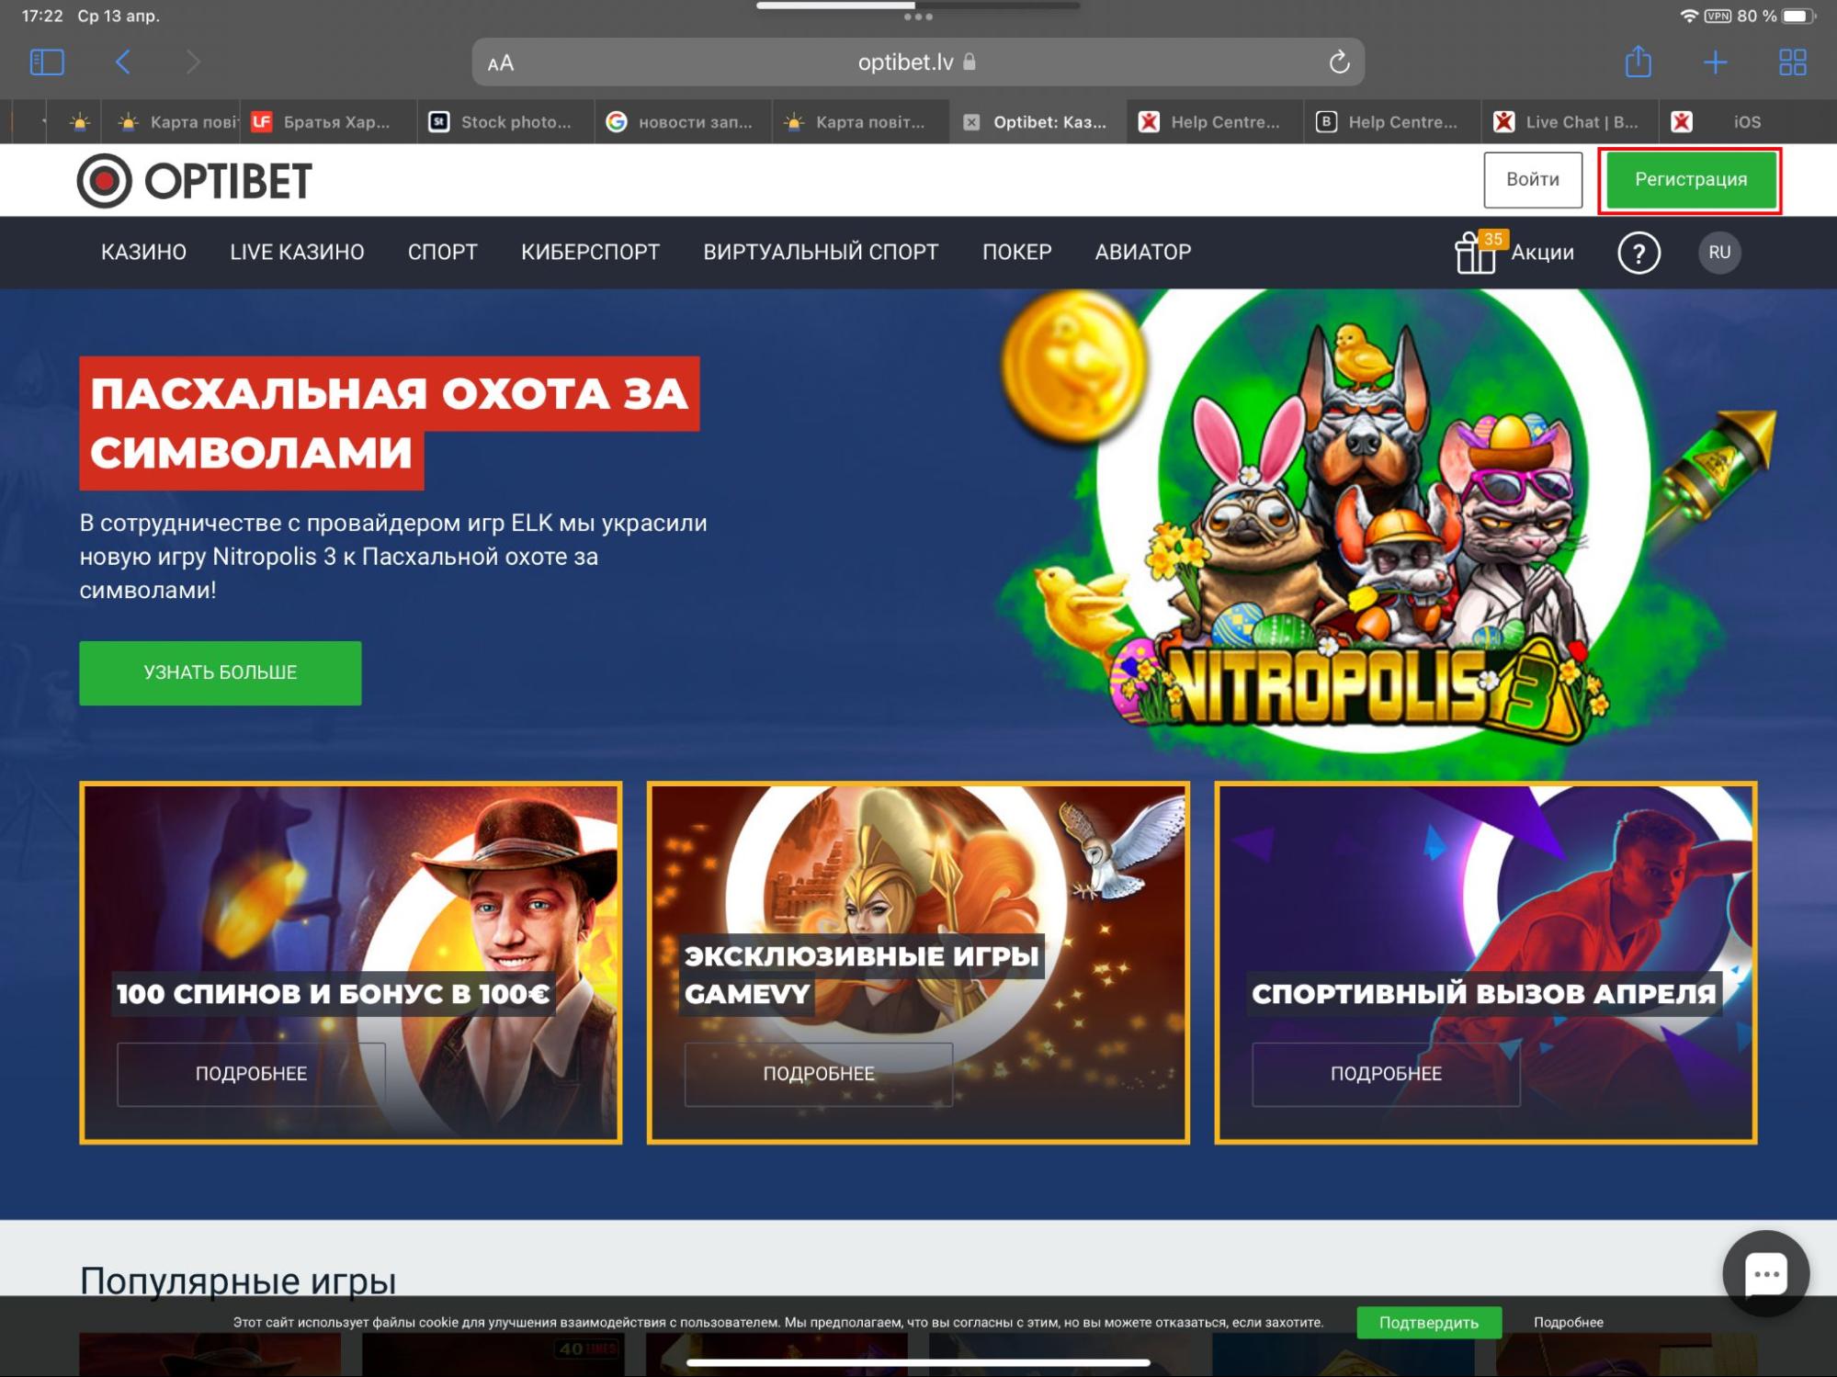Click the УЗНАТЬ БОЛЬШЕ button

221,672
